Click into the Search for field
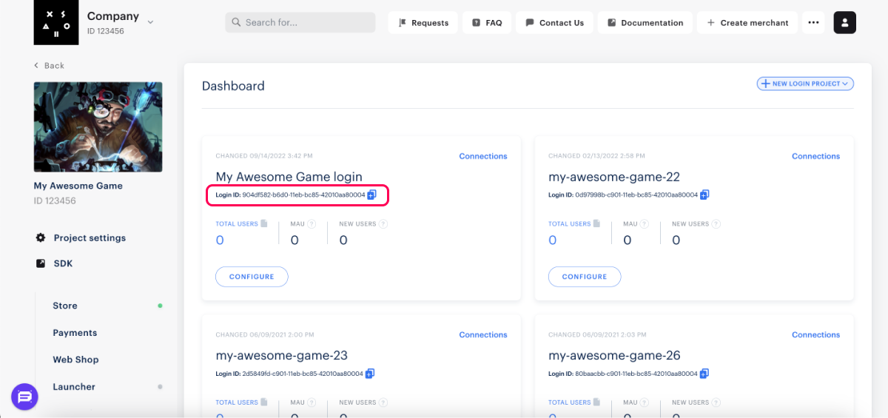Image resolution: width=888 pixels, height=418 pixels. 300,23
